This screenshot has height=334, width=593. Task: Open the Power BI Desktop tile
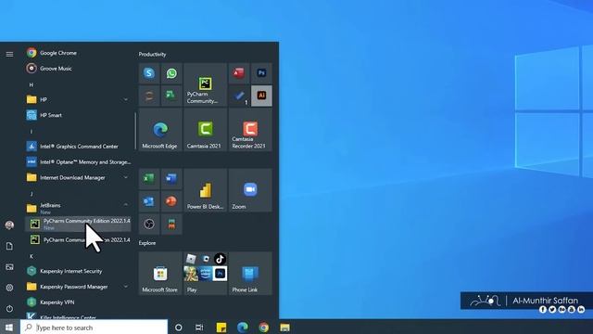[x=206, y=190]
